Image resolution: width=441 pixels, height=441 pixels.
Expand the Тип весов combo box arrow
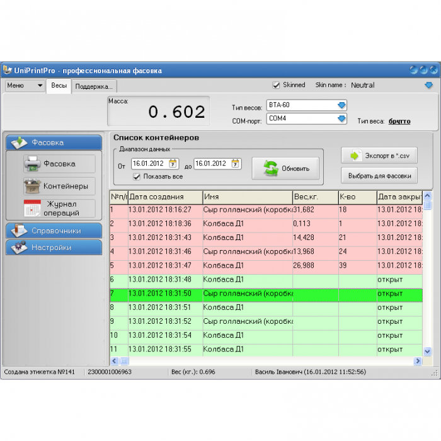(341, 105)
